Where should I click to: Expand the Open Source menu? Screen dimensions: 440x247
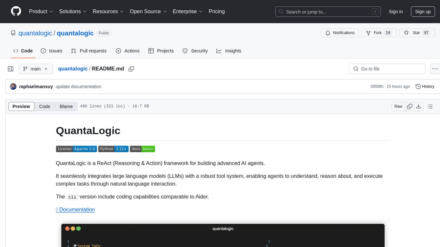148,11
